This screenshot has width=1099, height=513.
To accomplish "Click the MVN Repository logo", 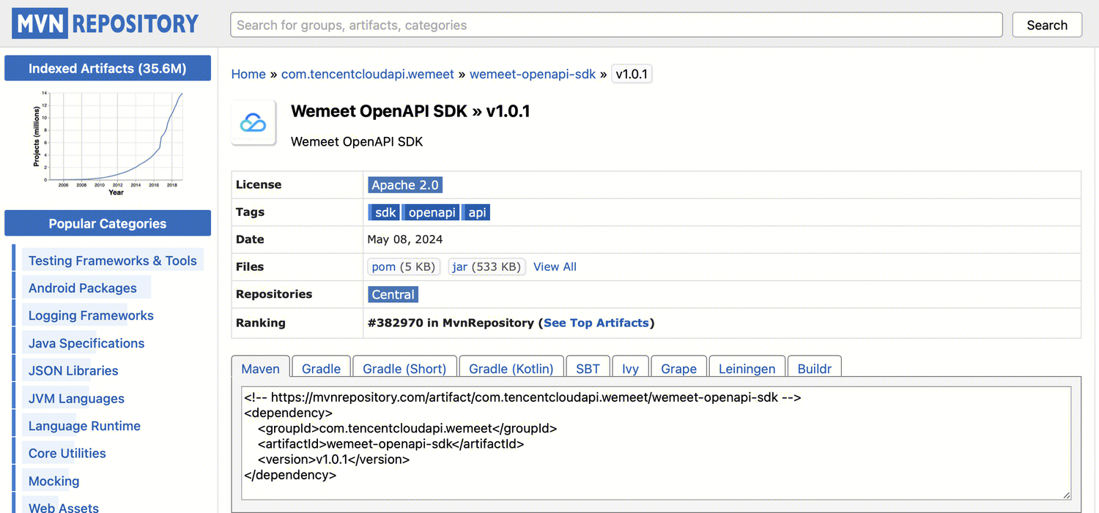I will tap(106, 24).
